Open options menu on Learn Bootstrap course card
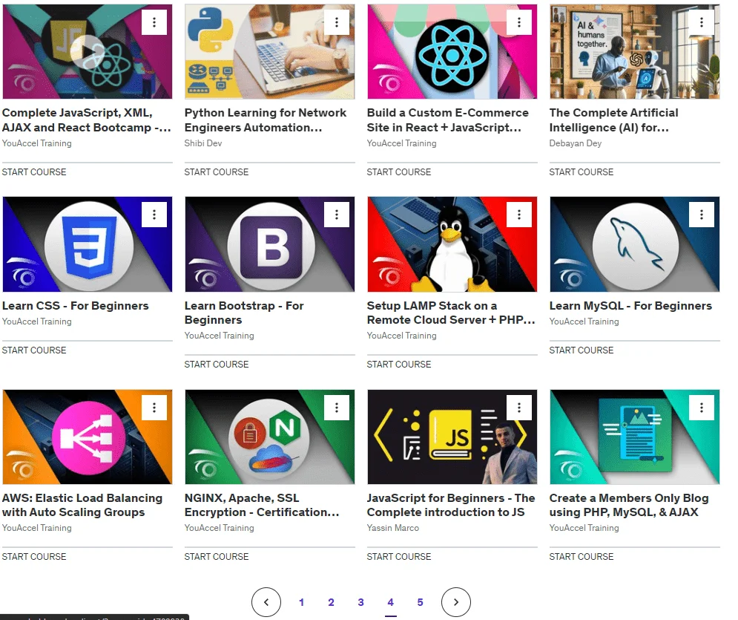The width and height of the screenshot is (738, 620). (x=337, y=215)
